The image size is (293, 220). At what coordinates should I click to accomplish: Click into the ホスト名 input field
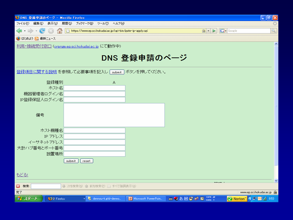[94, 88]
